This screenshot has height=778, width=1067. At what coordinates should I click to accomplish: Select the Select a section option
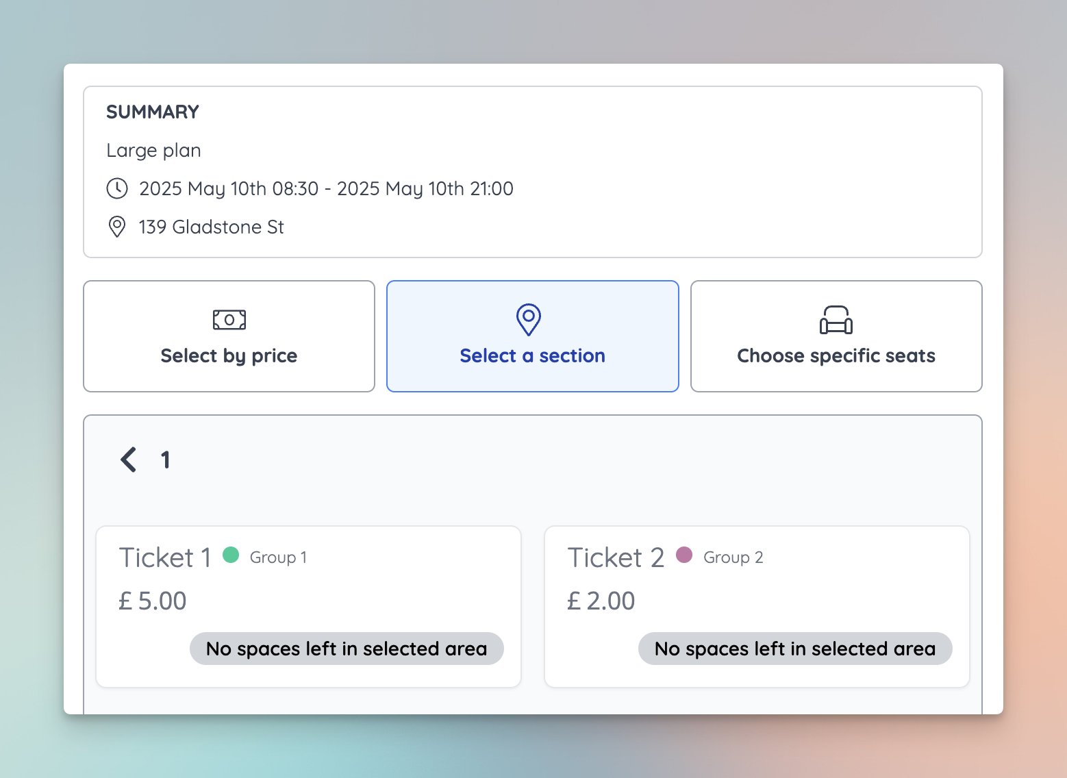pyautogui.click(x=532, y=336)
